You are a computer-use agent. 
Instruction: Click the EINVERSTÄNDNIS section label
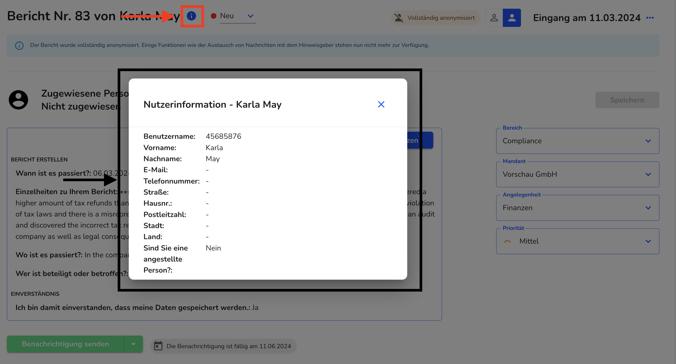[35, 294]
